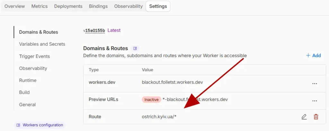The height and width of the screenshot is (131, 329).
Task: Follow the Workers configuration link
Action: 40,125
